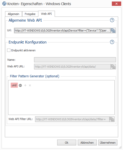Viewport: 123px width, 150px height.
Task: Click the Abbrechen button
Action: pos(87,143)
